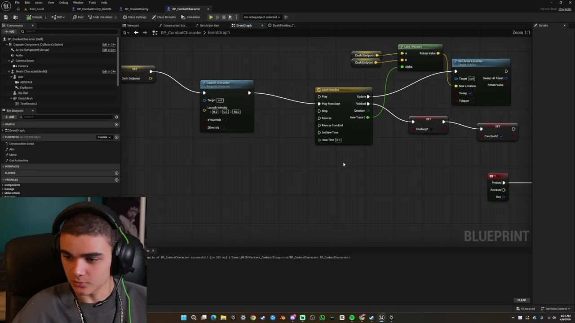Open the Debug menu
Screen dimensions: 575x323
tap(63, 3)
